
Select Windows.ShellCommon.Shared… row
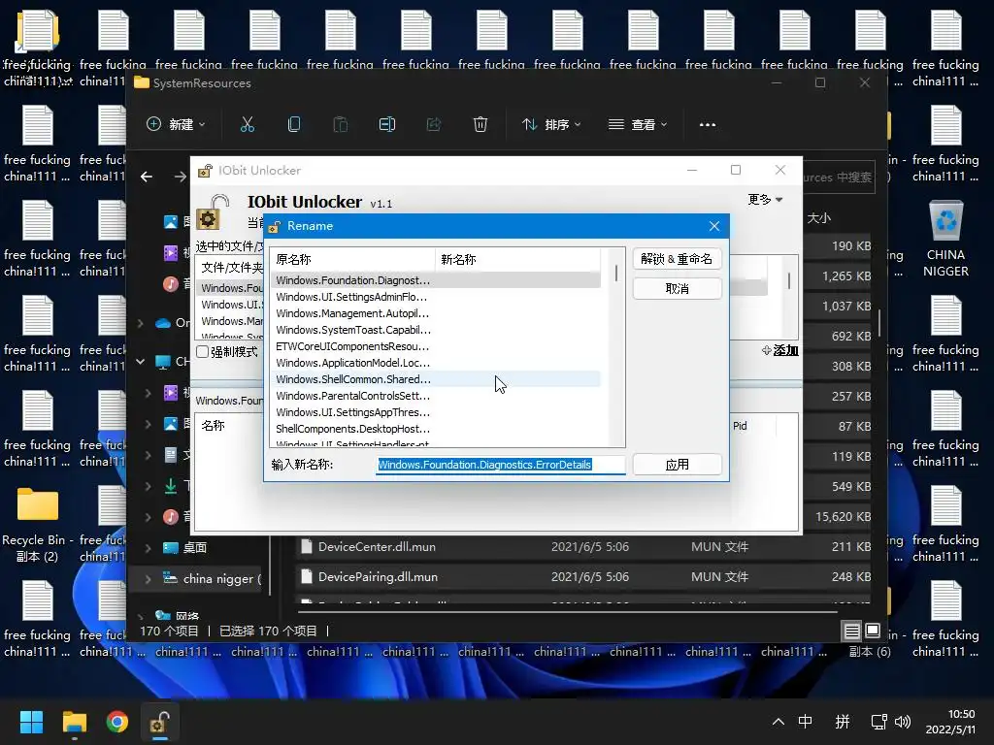[436, 379]
